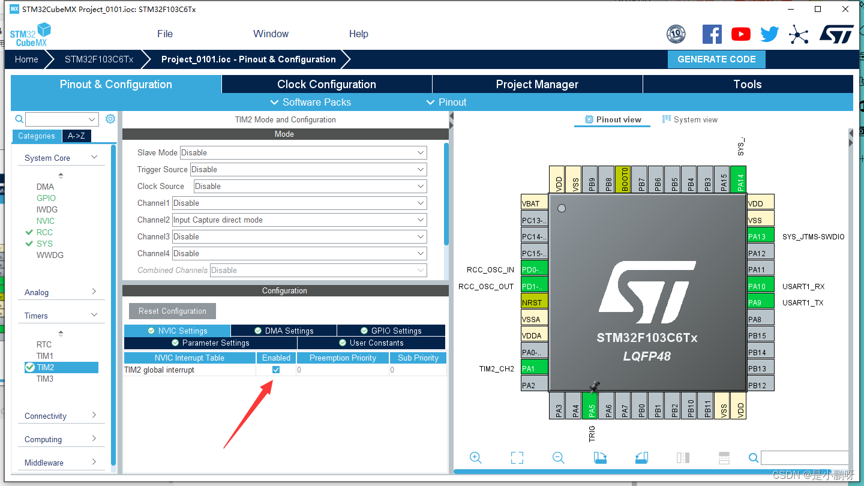The height and width of the screenshot is (486, 864).
Task: Open the YouTube icon link
Action: 741,34
